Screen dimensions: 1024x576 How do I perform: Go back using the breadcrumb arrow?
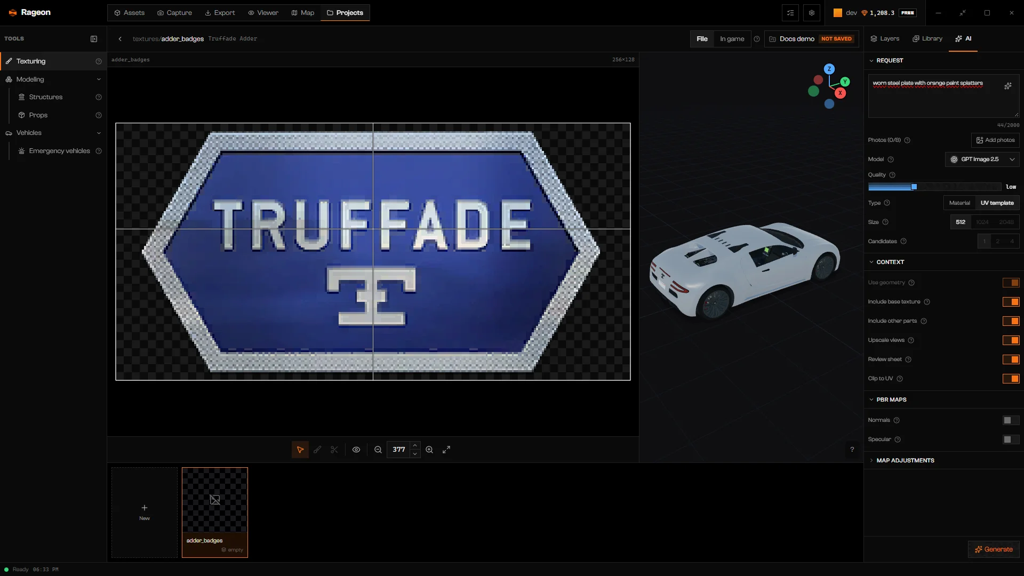pos(121,39)
